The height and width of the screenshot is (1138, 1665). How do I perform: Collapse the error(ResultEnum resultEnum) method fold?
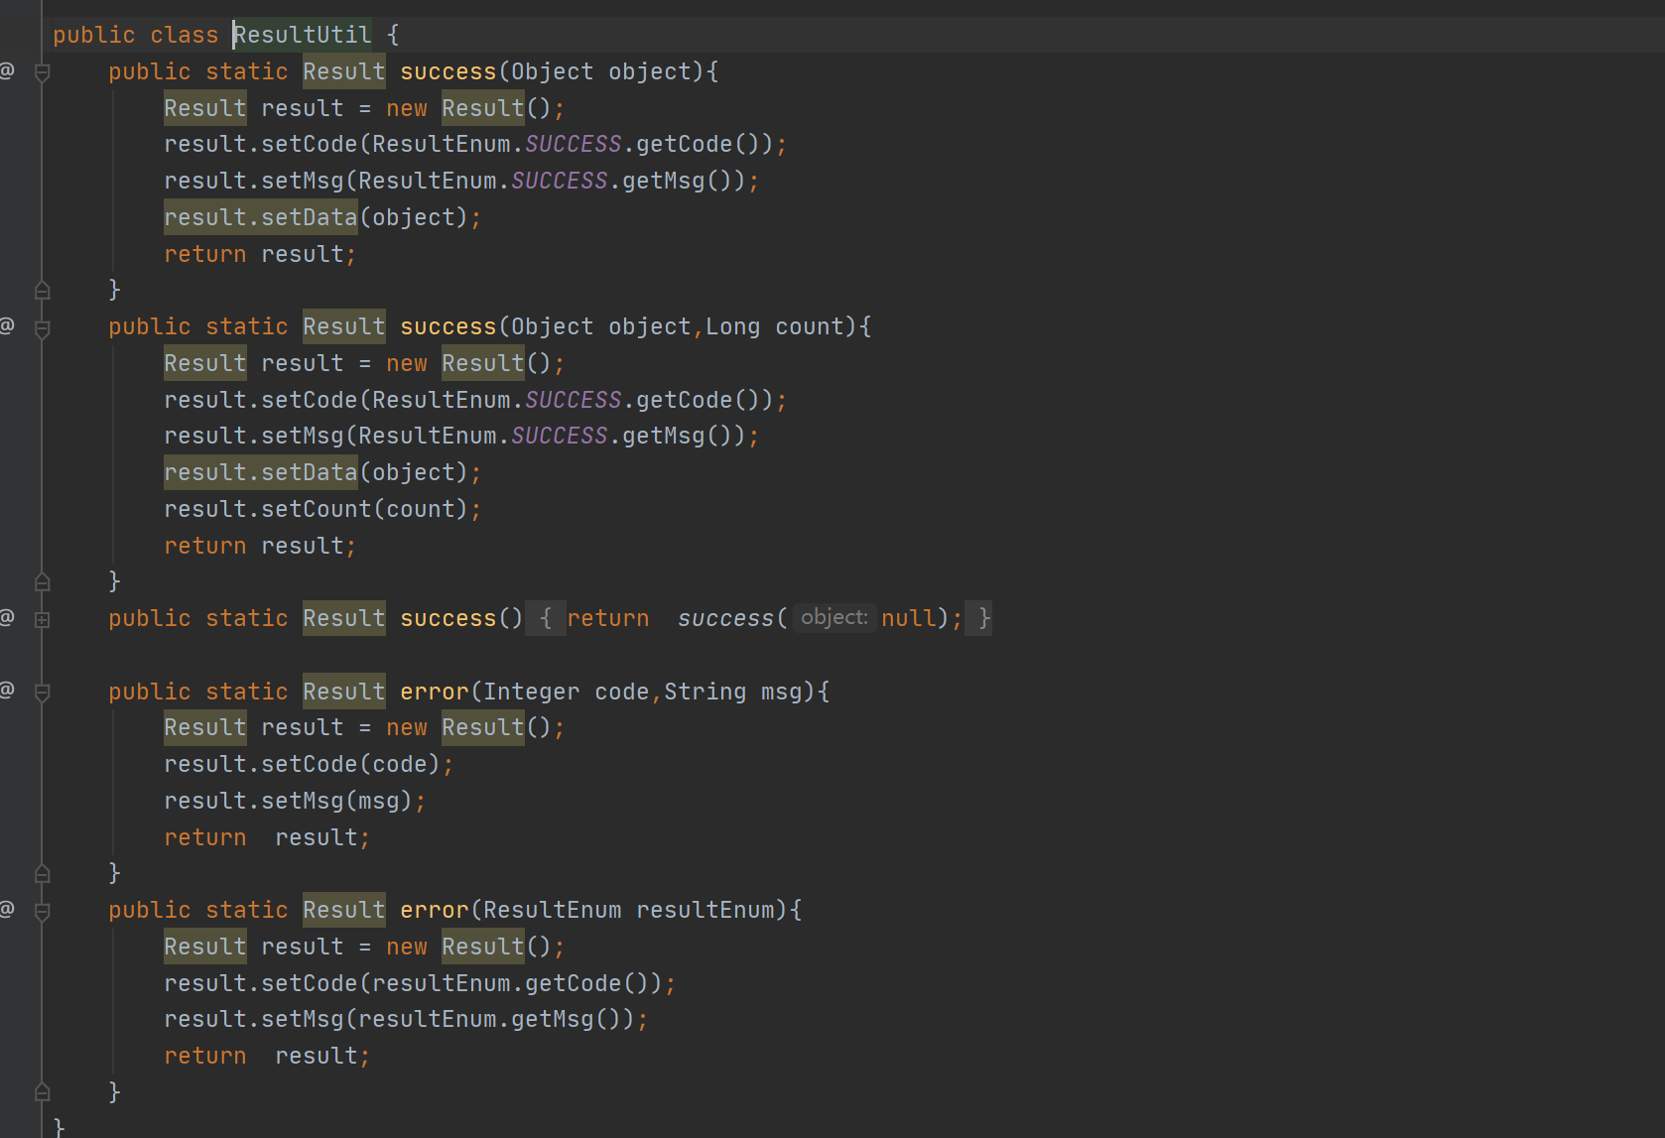coord(42,912)
